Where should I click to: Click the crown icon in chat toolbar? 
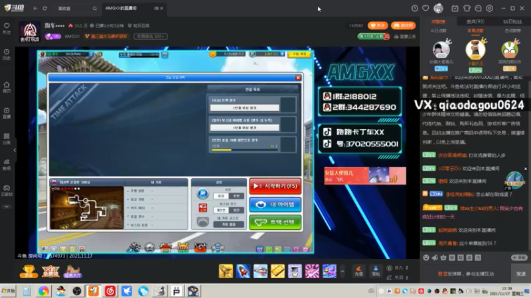pyautogui.click(x=443, y=258)
